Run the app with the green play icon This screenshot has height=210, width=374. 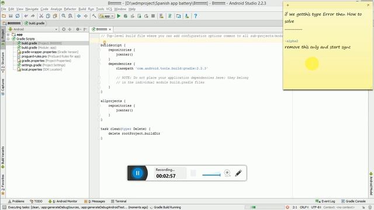119,16
